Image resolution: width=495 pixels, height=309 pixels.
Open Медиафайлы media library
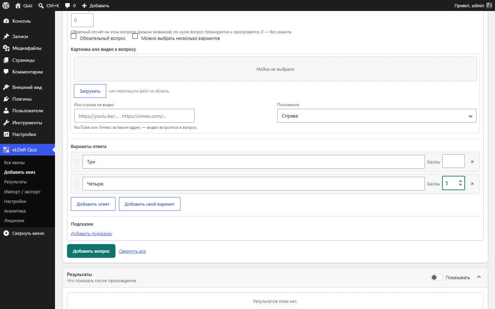(x=27, y=48)
